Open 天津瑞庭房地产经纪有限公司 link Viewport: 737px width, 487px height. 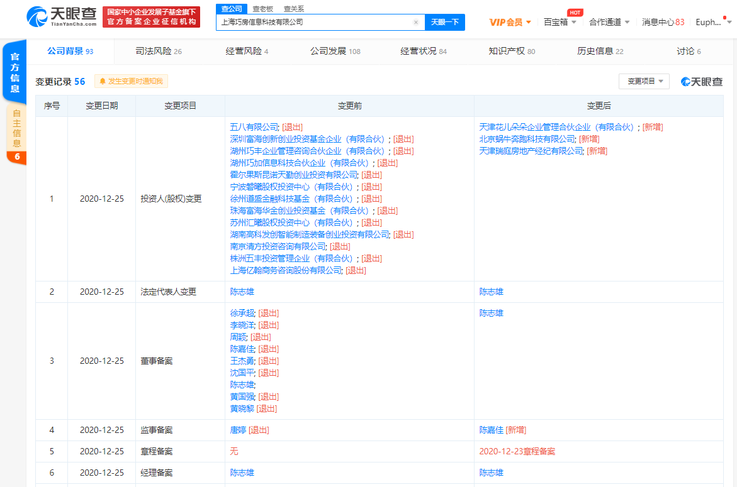tap(531, 151)
